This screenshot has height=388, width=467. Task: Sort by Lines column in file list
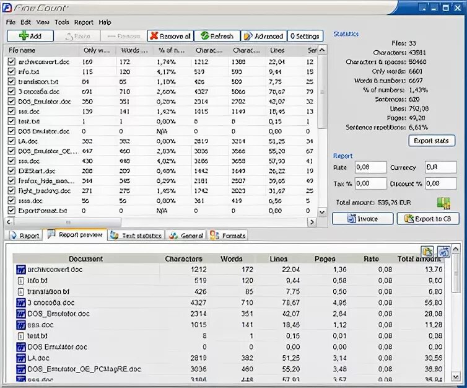tap(284, 50)
